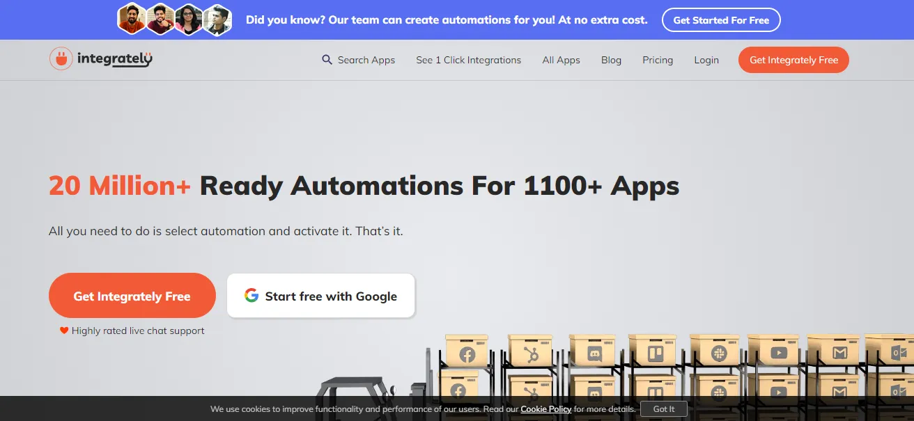The height and width of the screenshot is (421, 914).
Task: Go to the All Apps page
Action: pyautogui.click(x=561, y=60)
